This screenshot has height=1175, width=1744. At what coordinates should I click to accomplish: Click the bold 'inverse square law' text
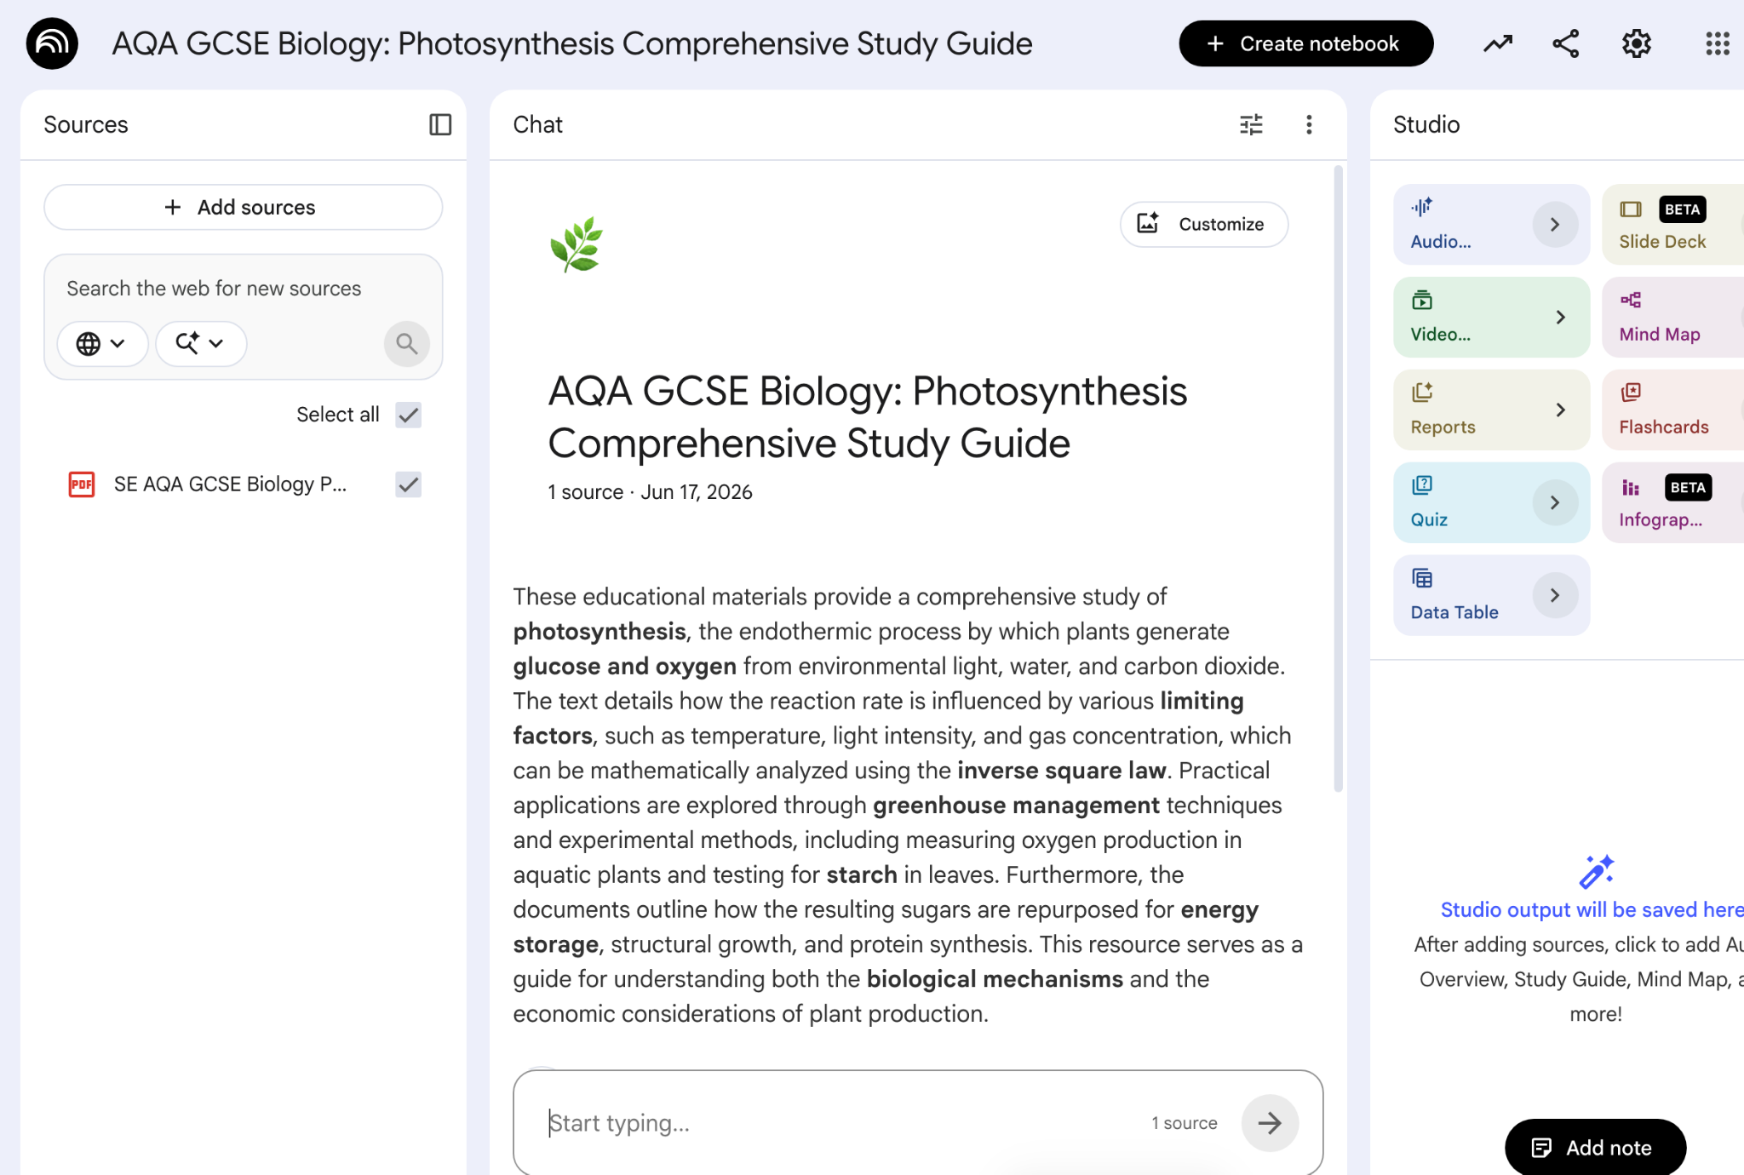(x=1061, y=771)
